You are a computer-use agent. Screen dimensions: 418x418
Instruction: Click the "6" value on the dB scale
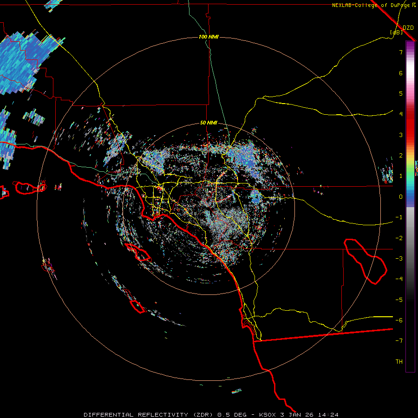click(401, 73)
